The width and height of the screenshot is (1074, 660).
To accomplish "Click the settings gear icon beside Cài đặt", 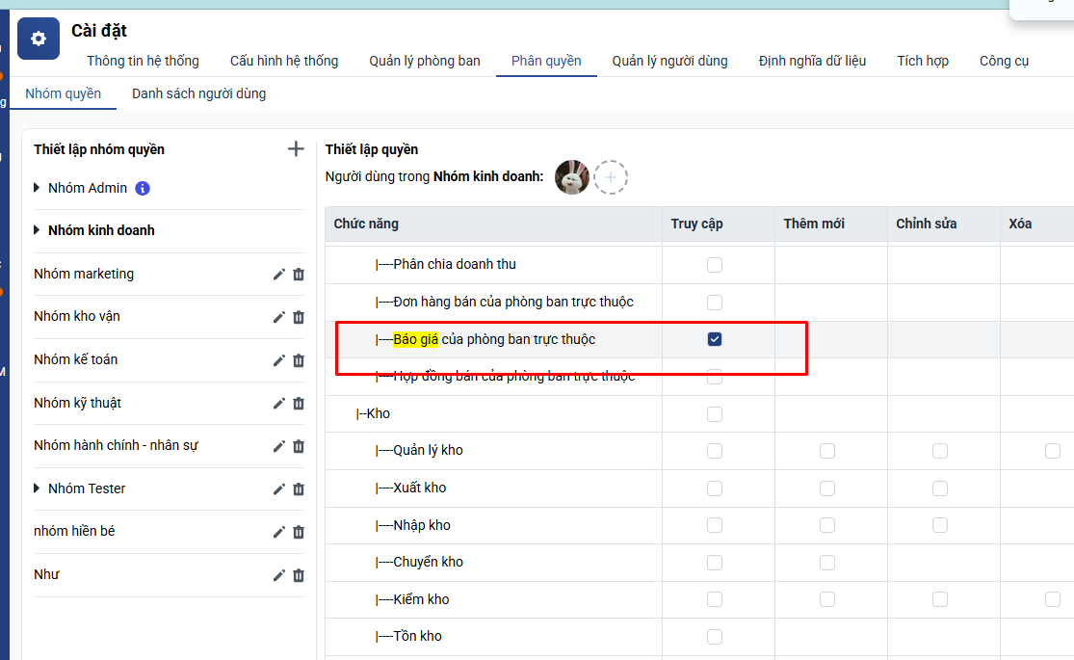I will 39,40.
